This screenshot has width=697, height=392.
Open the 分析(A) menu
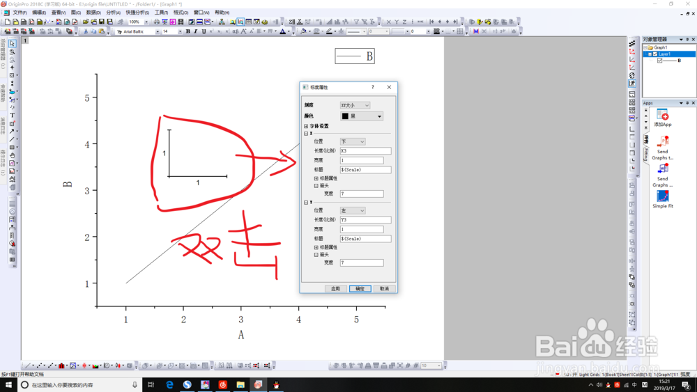tap(114, 13)
